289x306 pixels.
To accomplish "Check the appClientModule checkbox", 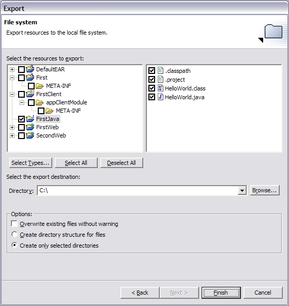I will (x=31, y=102).
